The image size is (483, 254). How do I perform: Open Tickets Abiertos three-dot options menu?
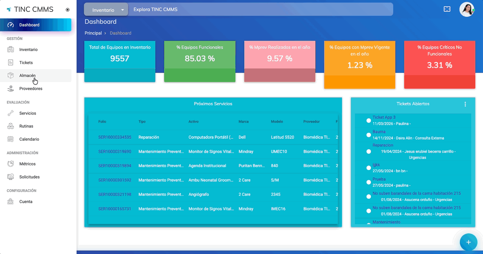[x=465, y=104]
